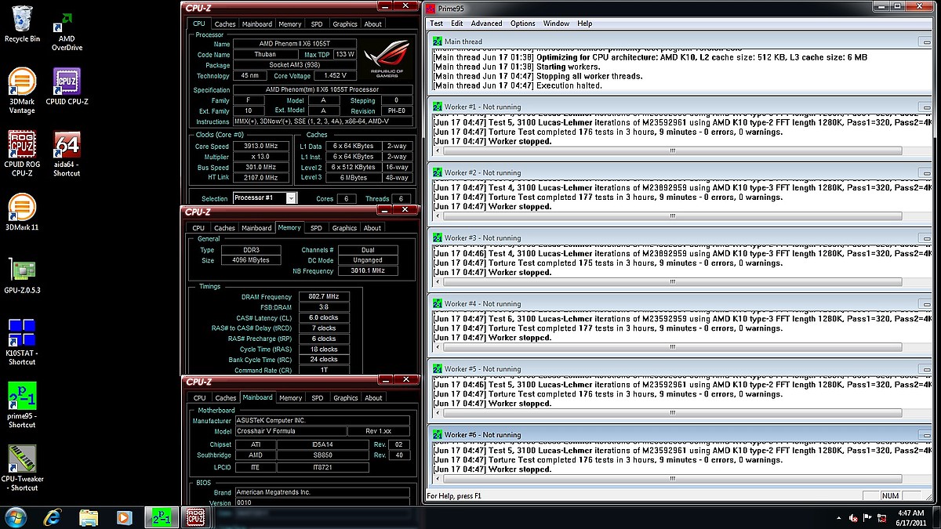Click the NB Frequency value "3010.1 MHz"
This screenshot has width=941, height=529.
368,271
